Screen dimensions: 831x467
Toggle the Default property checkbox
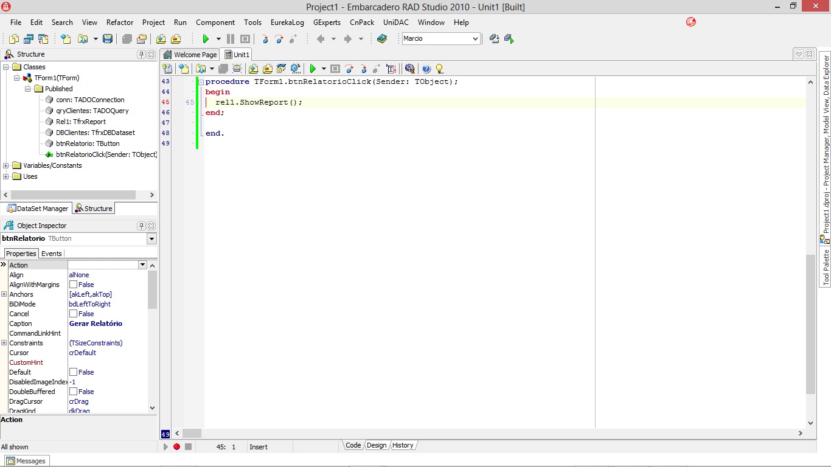[73, 372]
